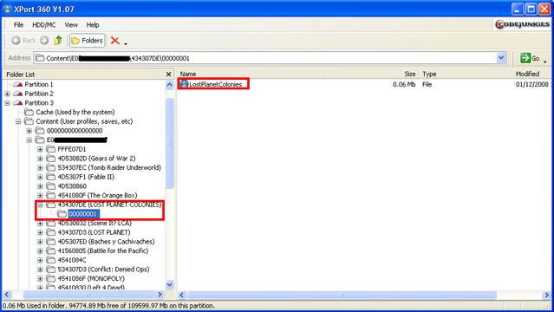The width and height of the screenshot is (554, 312).
Task: Click the CodeJunkies logo
Action: (x=523, y=24)
